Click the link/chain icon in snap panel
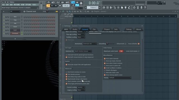This screenshot has width=179, height=100. coord(77,5)
